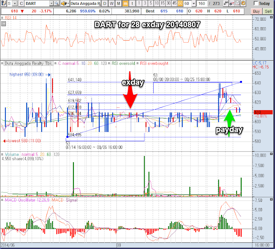Click the speaker alert icon
The height and width of the screenshot is (249, 275).
(x=64, y=3)
